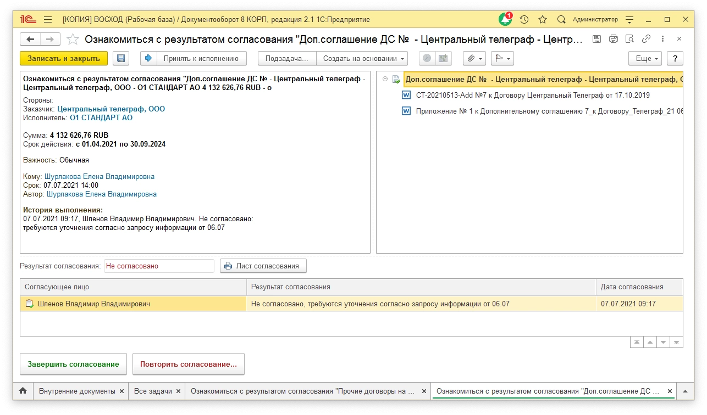
Task: Click the greyed calendar toolbar icon
Action: pyautogui.click(x=443, y=58)
